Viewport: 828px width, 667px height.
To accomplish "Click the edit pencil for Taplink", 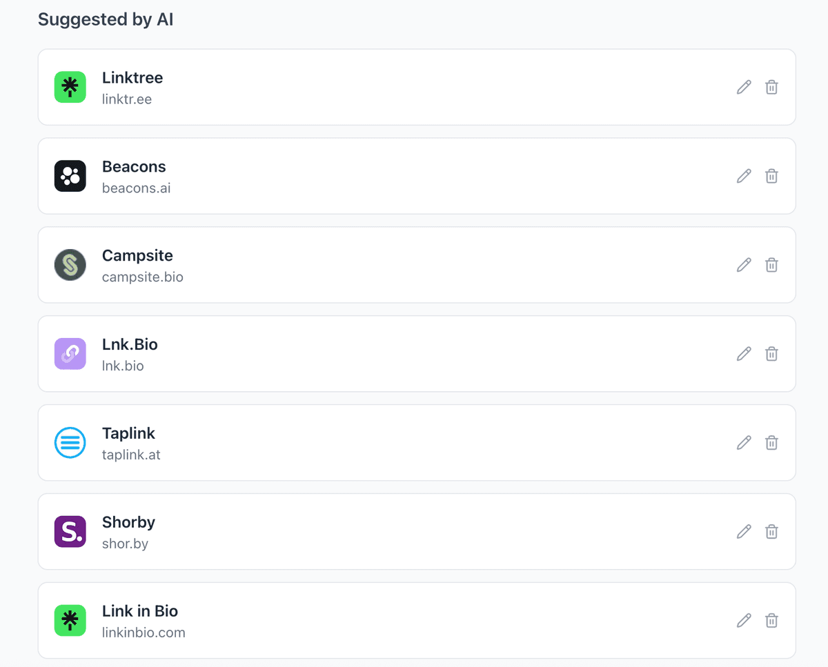I will click(x=743, y=443).
